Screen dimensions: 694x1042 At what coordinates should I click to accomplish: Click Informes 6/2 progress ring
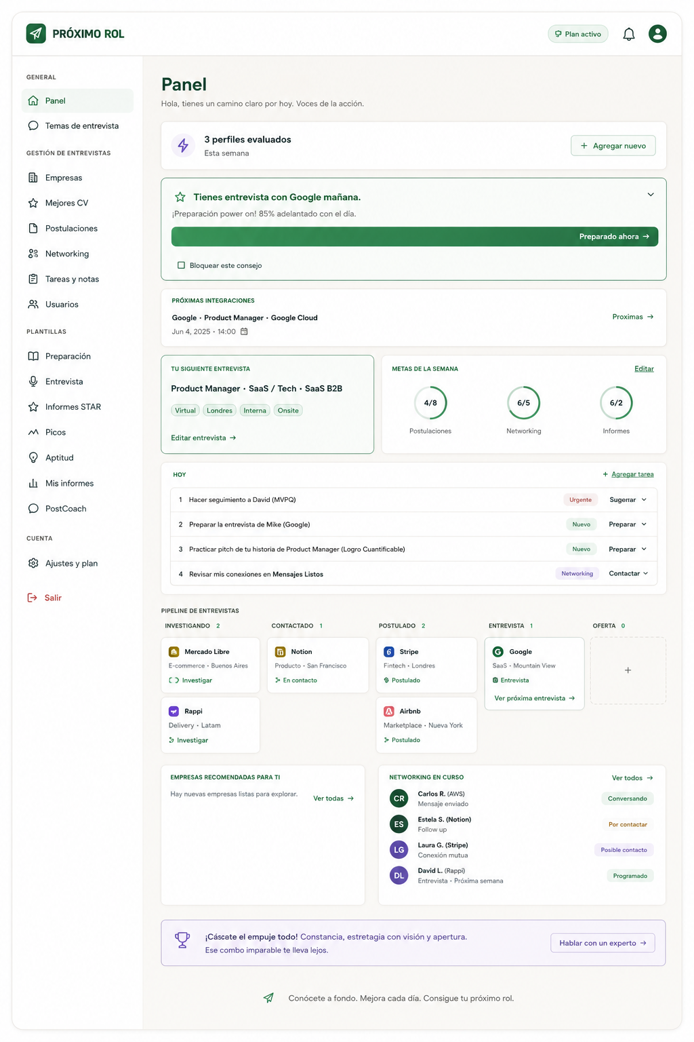click(x=616, y=403)
